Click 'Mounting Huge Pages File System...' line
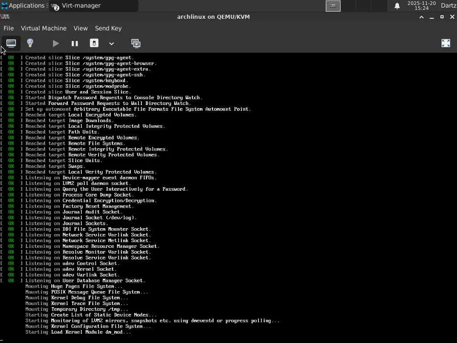Viewport: 457px width, 343px height. click(74, 286)
